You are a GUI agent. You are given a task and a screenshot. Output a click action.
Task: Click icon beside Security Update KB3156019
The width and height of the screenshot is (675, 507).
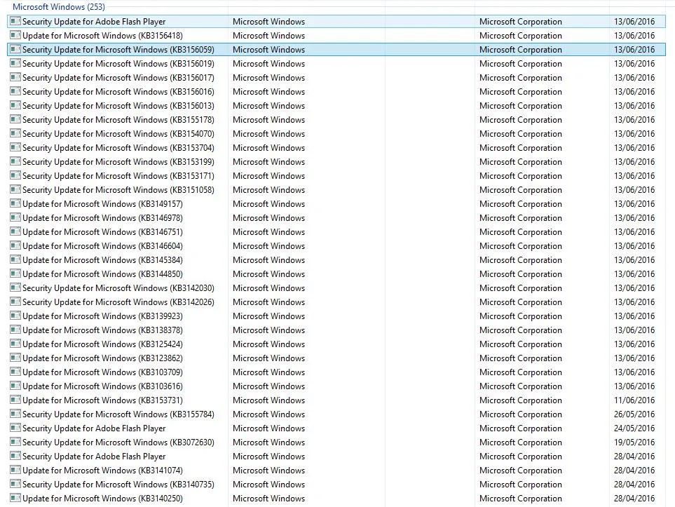[x=15, y=63]
